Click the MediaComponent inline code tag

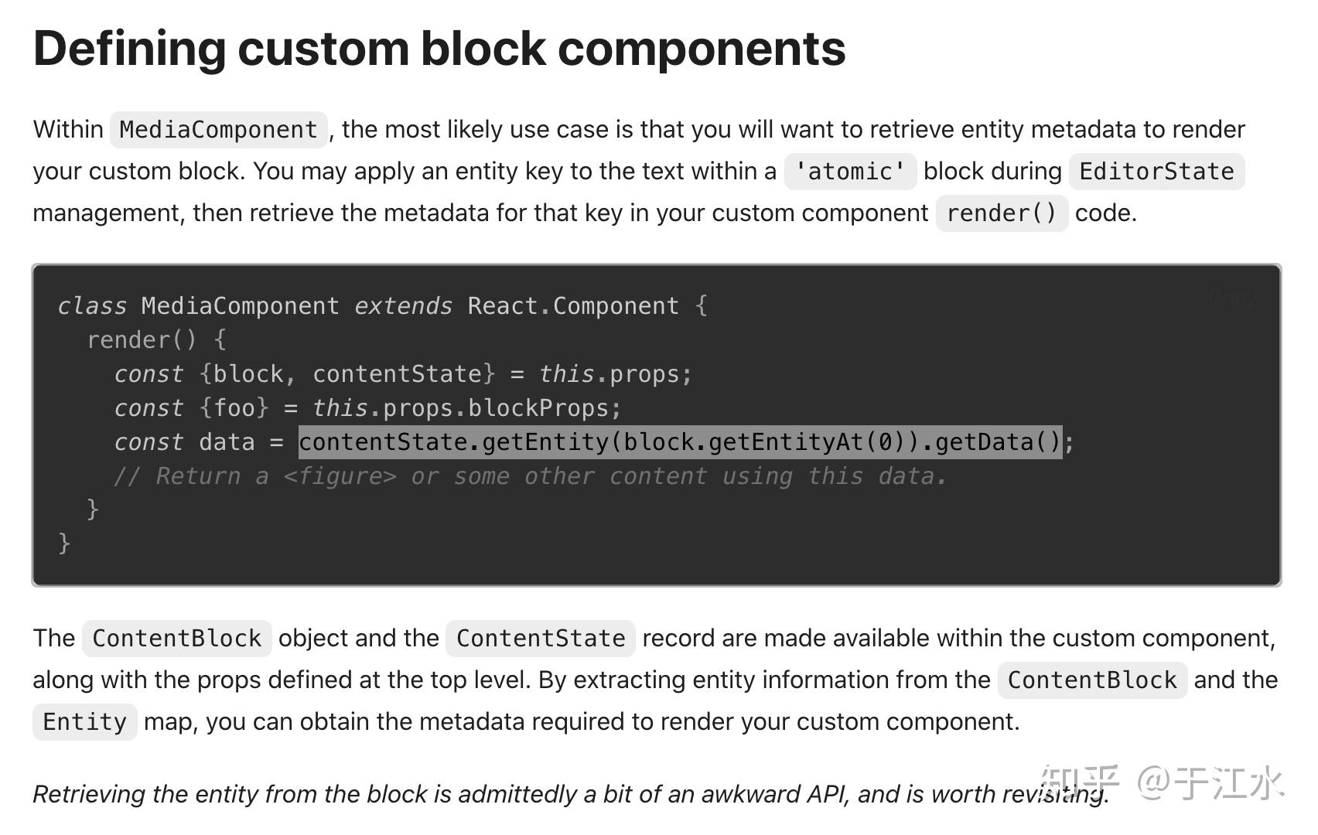[x=218, y=129]
